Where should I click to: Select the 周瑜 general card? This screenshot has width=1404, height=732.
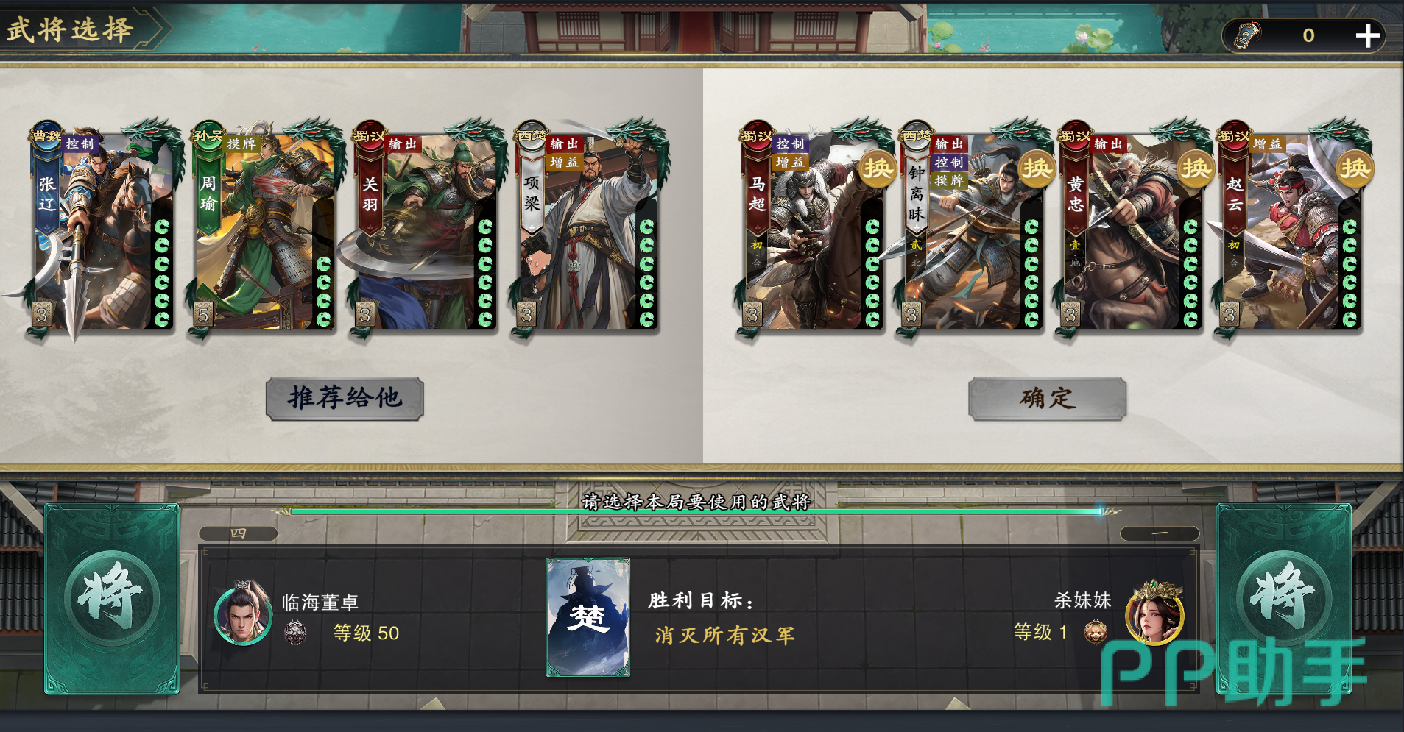coord(264,230)
